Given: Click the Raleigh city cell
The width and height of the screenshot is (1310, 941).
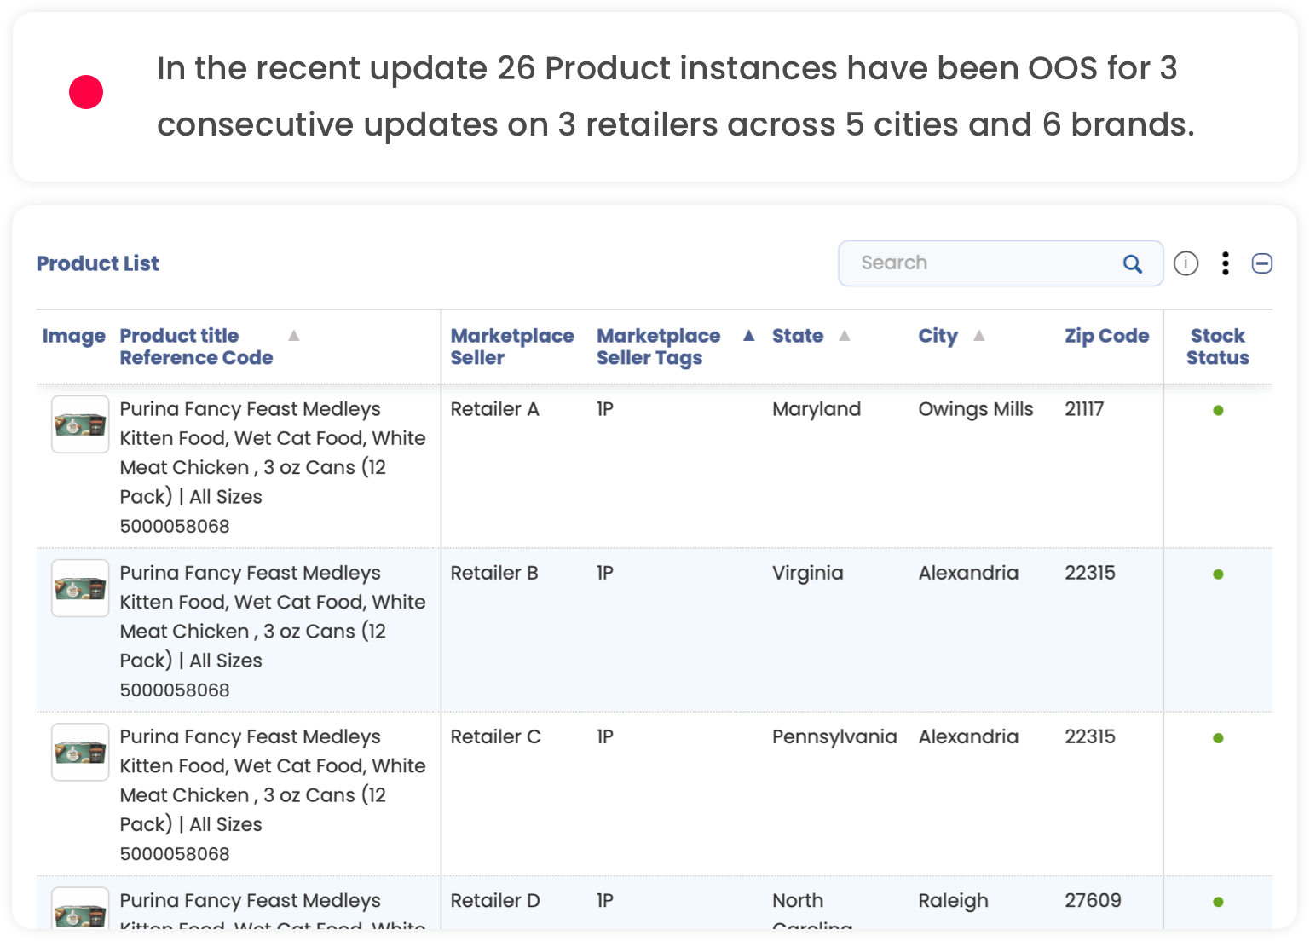Looking at the screenshot, I should point(953,901).
